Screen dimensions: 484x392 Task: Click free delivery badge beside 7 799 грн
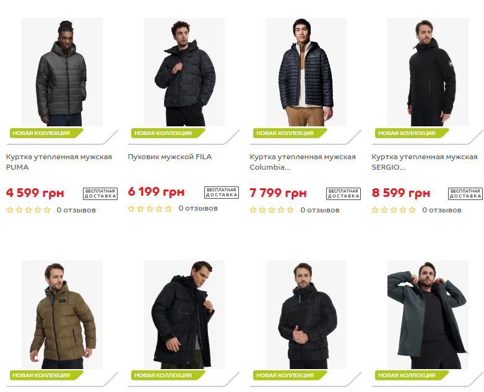coord(344,194)
